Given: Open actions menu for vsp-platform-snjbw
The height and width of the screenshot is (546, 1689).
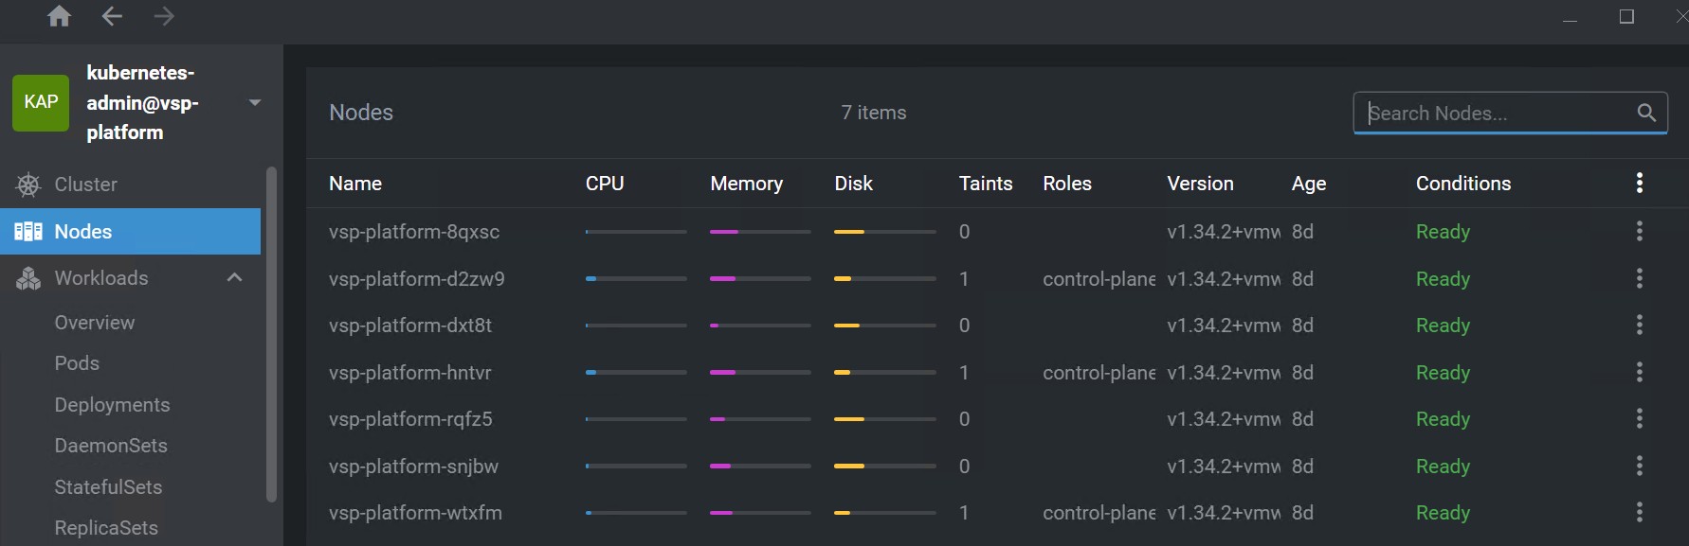Looking at the screenshot, I should point(1639,466).
